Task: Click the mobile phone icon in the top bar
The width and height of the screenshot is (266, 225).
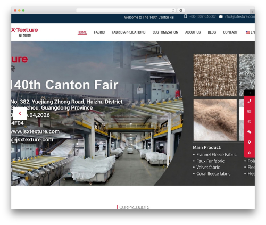Action: tap(185, 16)
